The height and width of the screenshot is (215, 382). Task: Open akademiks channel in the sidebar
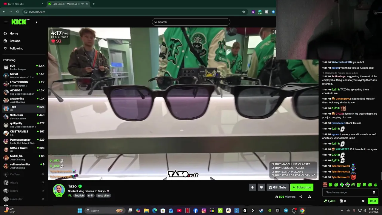[x=24, y=100]
